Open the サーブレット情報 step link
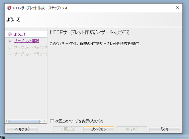 [27, 41]
